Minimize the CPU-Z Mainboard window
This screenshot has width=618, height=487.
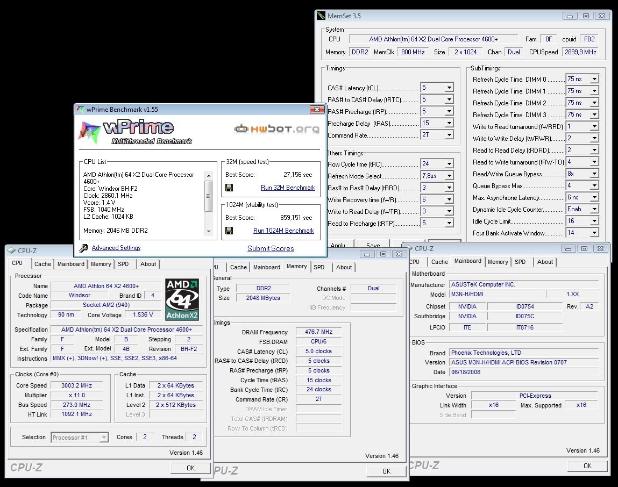pos(569,249)
